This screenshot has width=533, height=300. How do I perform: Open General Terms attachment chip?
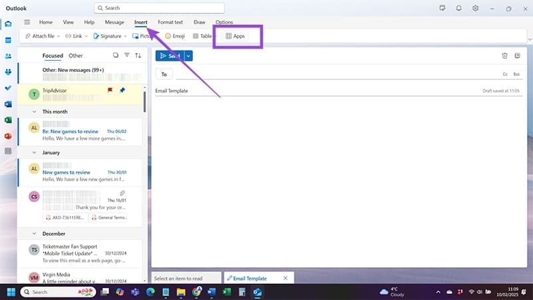109,217
